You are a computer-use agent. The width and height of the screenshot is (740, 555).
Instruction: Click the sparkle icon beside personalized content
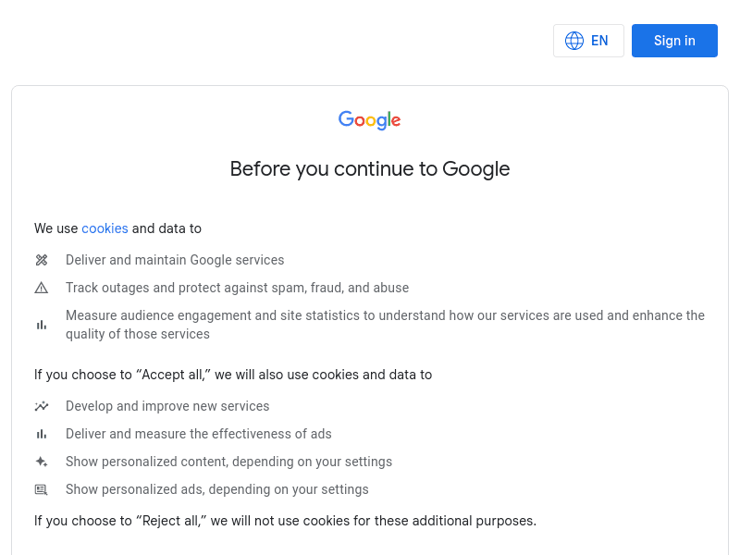42,462
